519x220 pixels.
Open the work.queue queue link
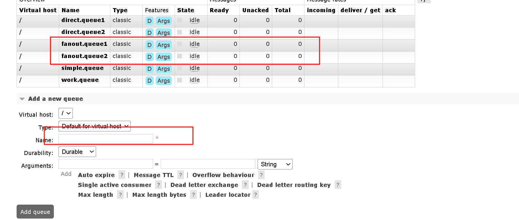[80, 80]
